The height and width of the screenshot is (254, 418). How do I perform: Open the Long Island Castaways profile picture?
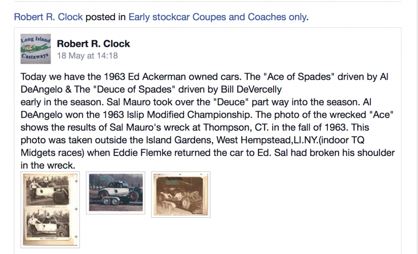tap(35, 48)
